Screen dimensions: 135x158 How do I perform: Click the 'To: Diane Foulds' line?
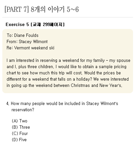point(22,35)
